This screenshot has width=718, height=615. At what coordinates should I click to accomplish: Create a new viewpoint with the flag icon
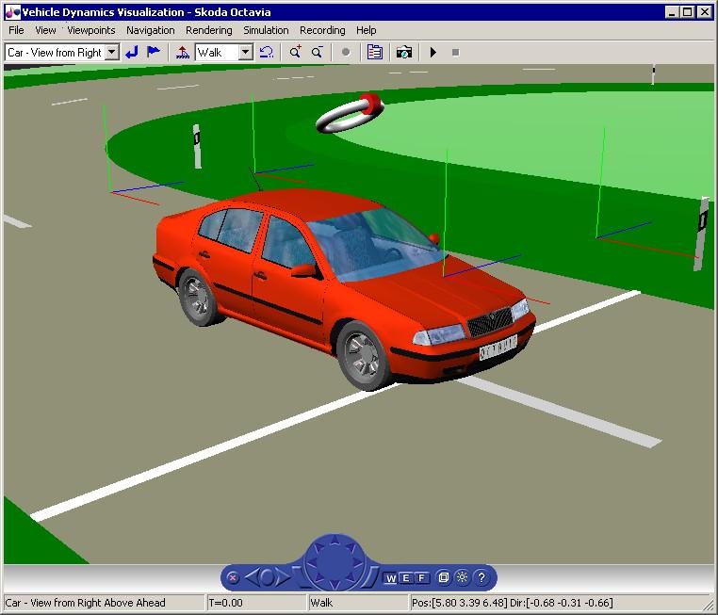(154, 52)
